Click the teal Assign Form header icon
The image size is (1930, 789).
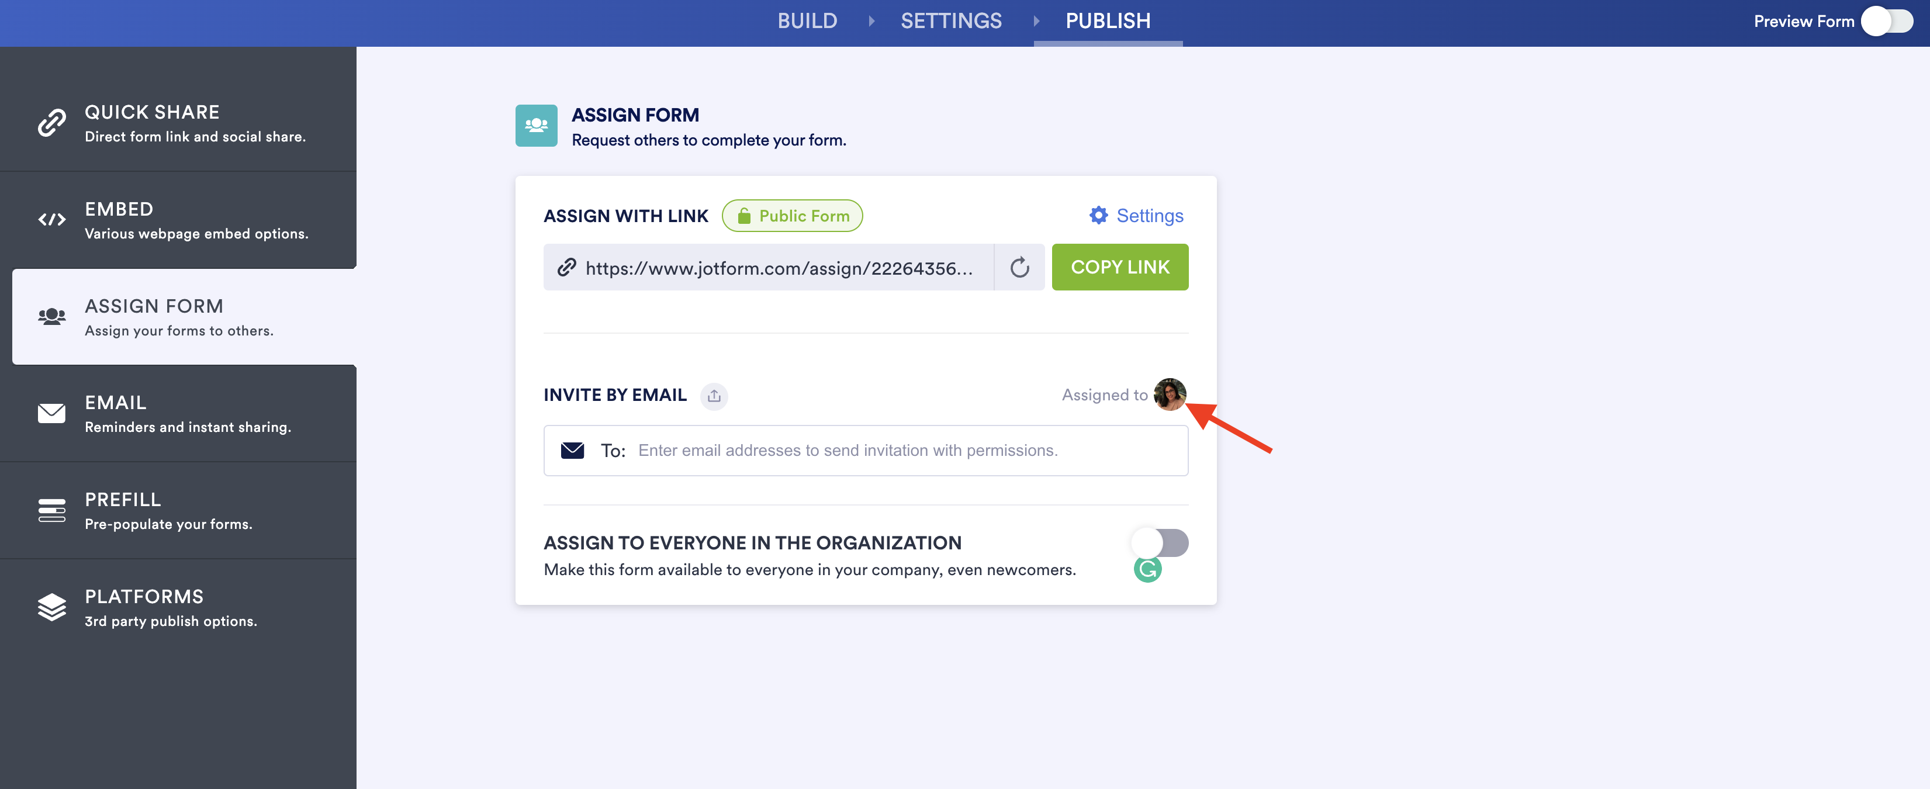[536, 125]
